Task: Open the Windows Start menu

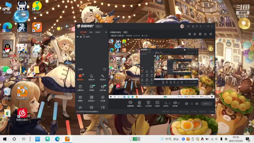Action: point(5,139)
